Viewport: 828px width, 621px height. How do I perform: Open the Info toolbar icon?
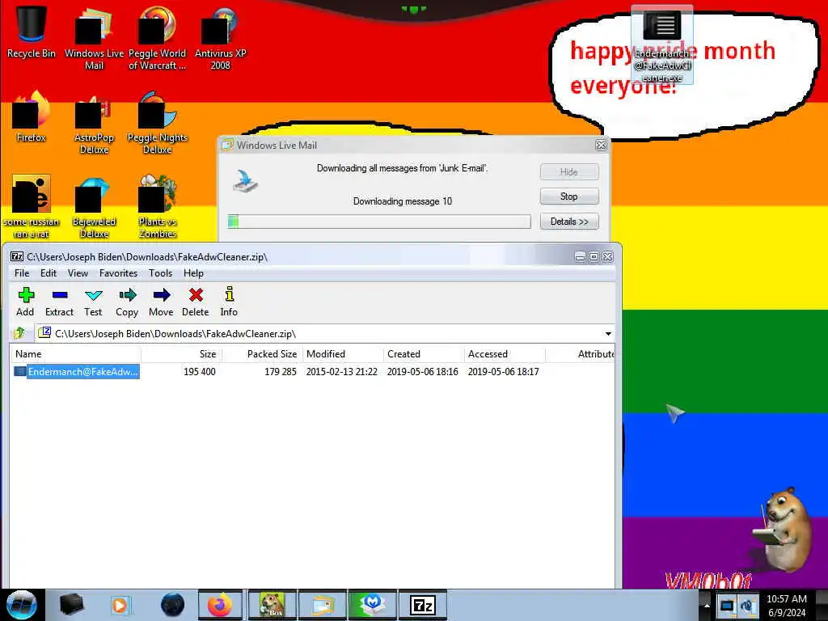pos(229,302)
